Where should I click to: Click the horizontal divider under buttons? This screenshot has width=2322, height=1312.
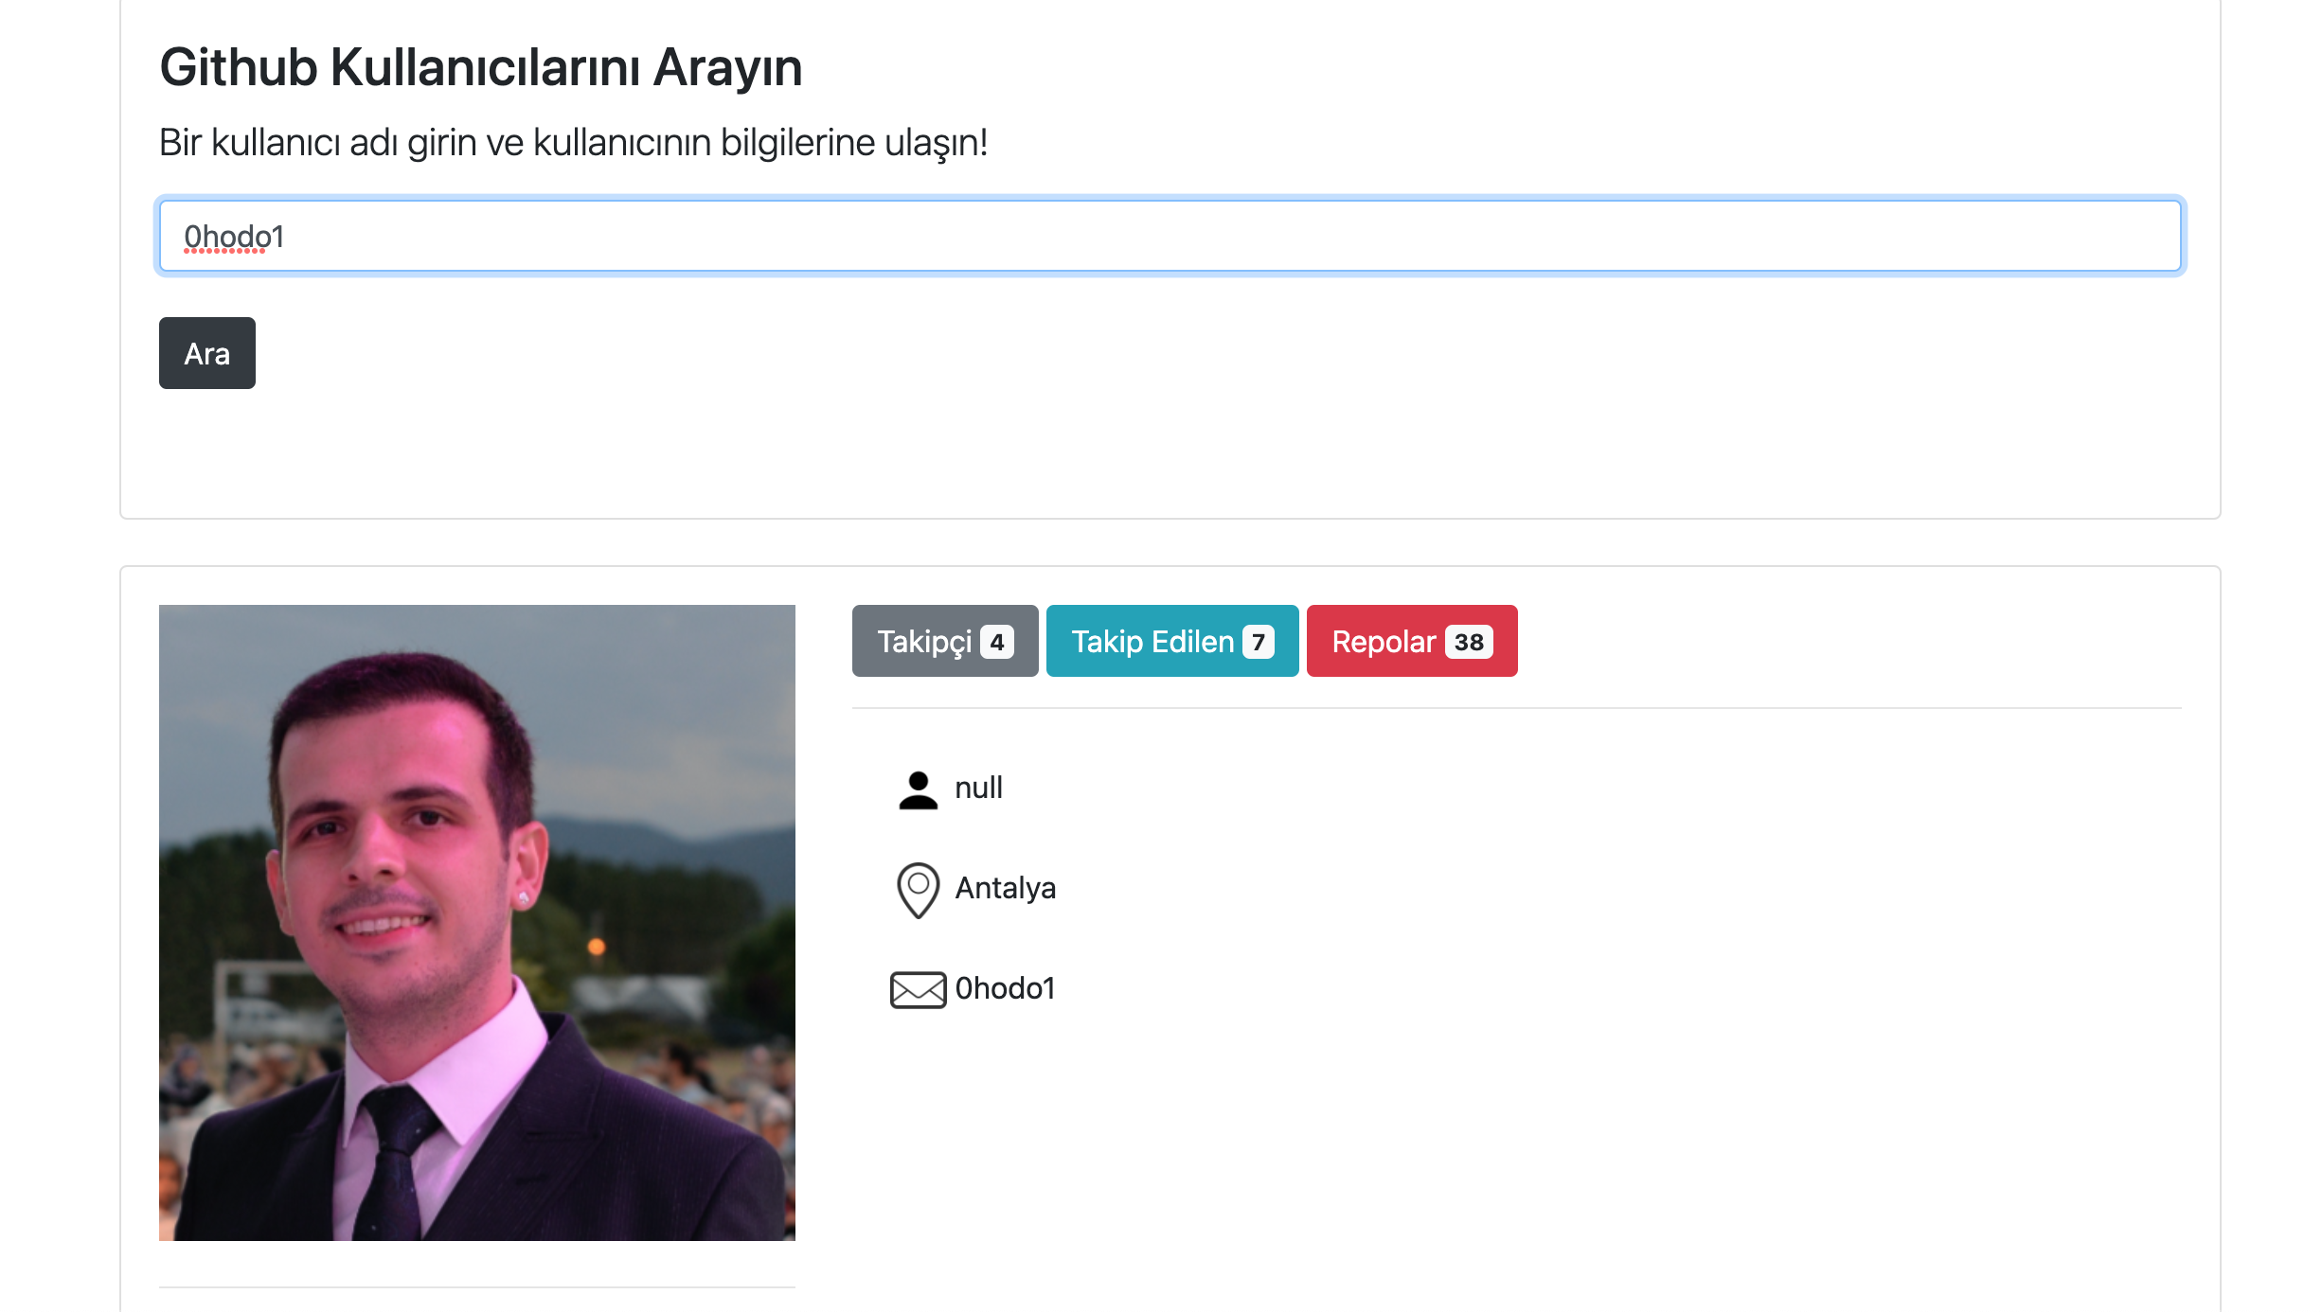pyautogui.click(x=1516, y=708)
